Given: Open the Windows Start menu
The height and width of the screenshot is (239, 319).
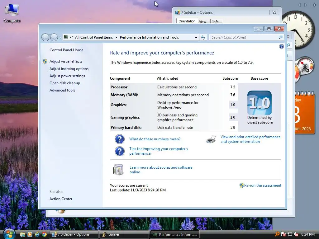Looking at the screenshot, I should 9,234.
